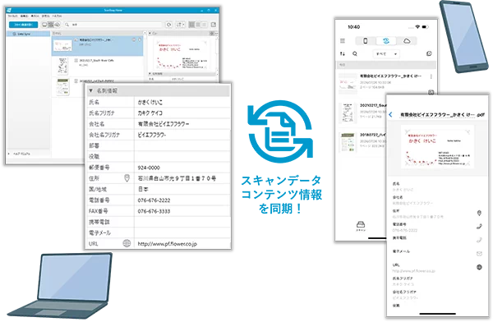493x322 pixels.
Task: Tap the scanner icon at bottom of mobile app
Action: (361, 225)
